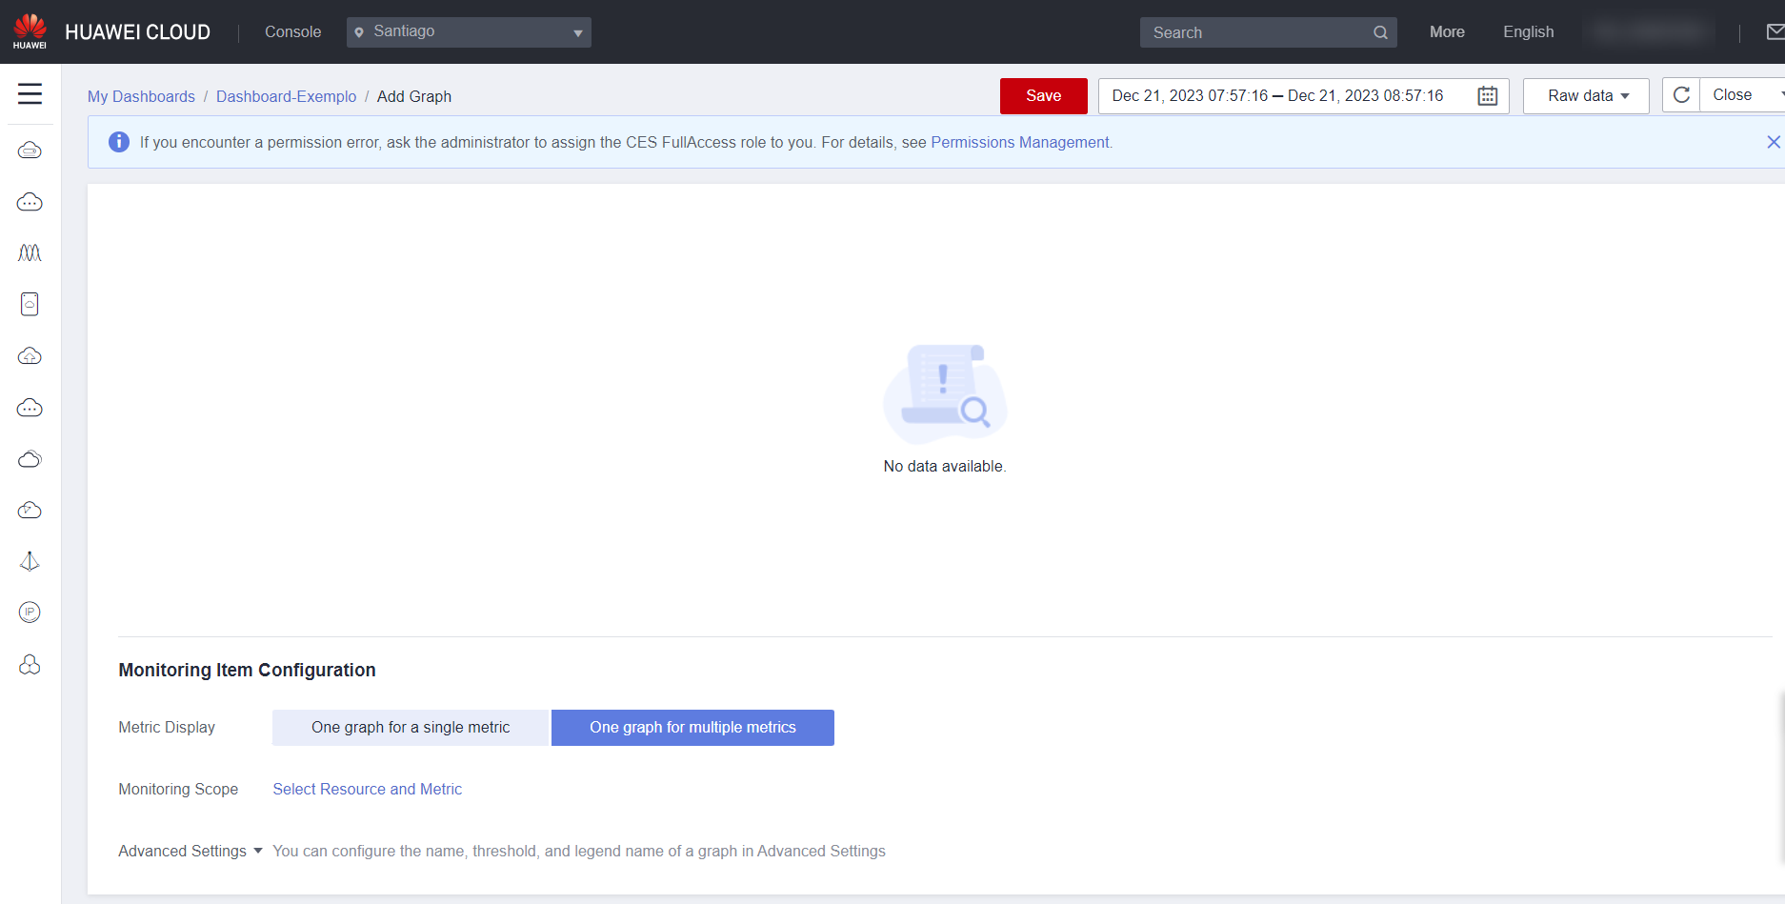Open the More menu in header
The width and height of the screenshot is (1785, 904).
[x=1447, y=32]
